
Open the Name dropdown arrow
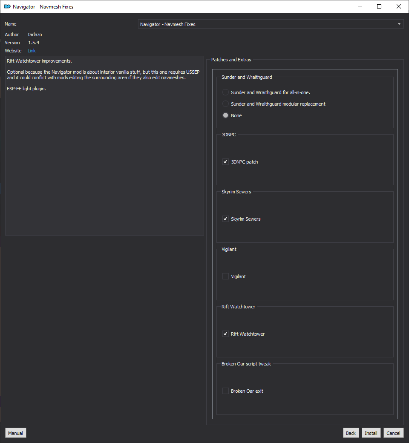click(x=399, y=24)
